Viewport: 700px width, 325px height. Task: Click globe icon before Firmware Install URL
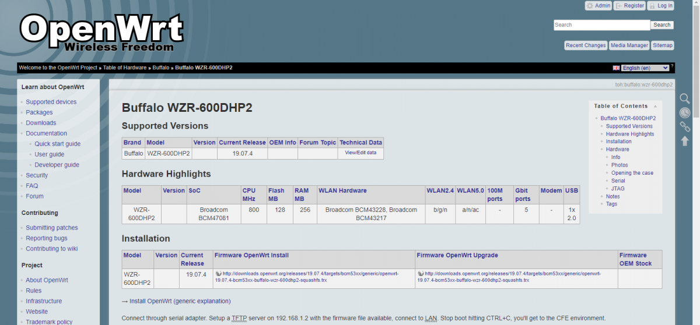click(x=218, y=273)
